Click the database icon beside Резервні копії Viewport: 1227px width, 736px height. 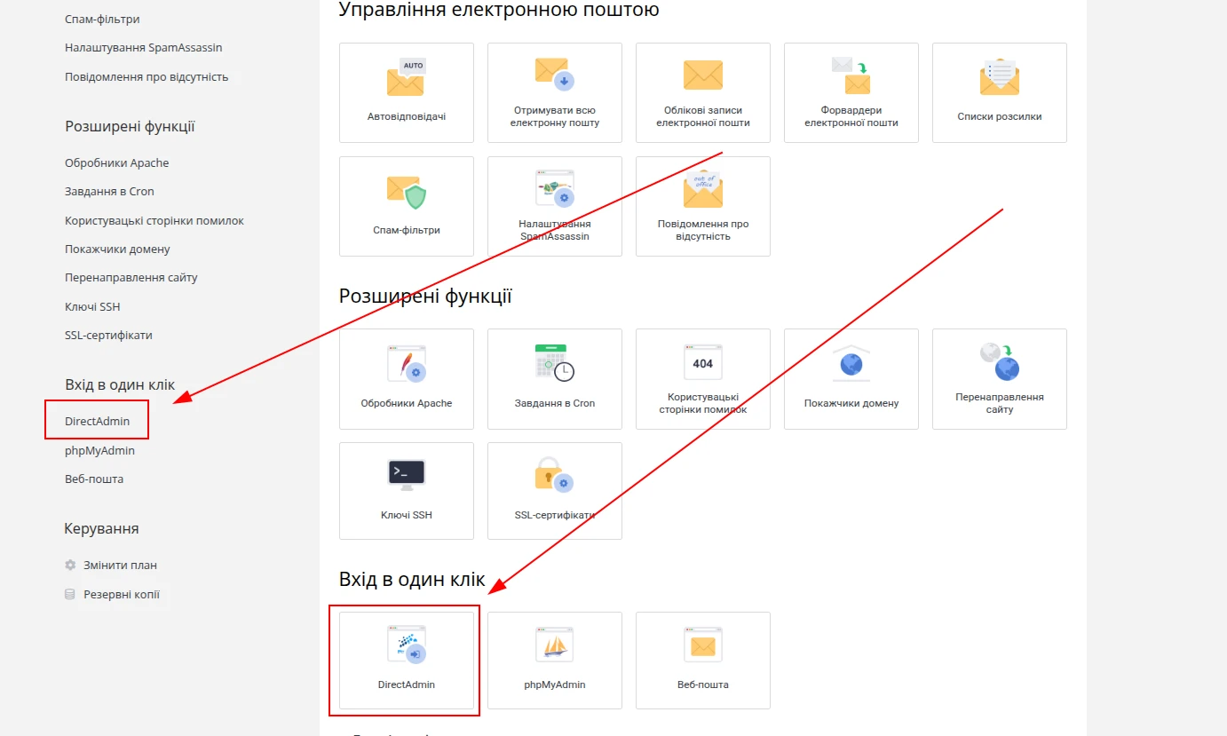tap(70, 594)
